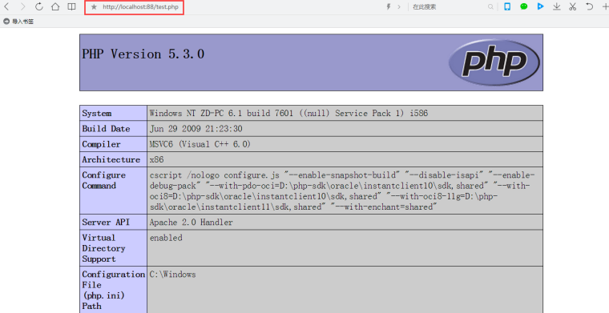Click the enabled value cell
The image size is (609, 313).
tap(345, 248)
